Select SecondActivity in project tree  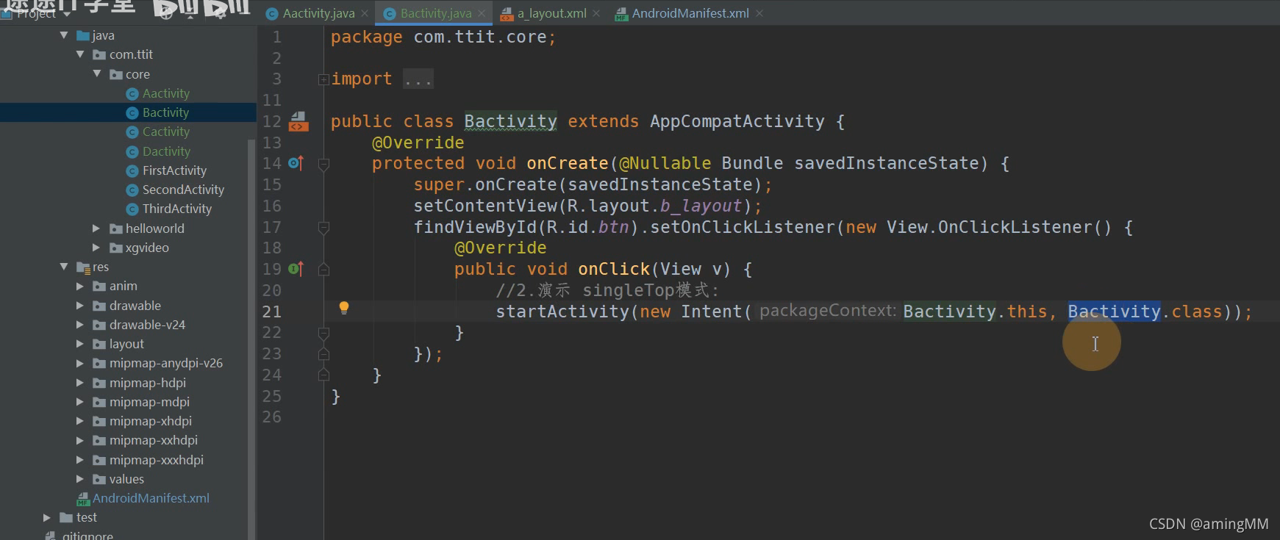pyautogui.click(x=183, y=190)
